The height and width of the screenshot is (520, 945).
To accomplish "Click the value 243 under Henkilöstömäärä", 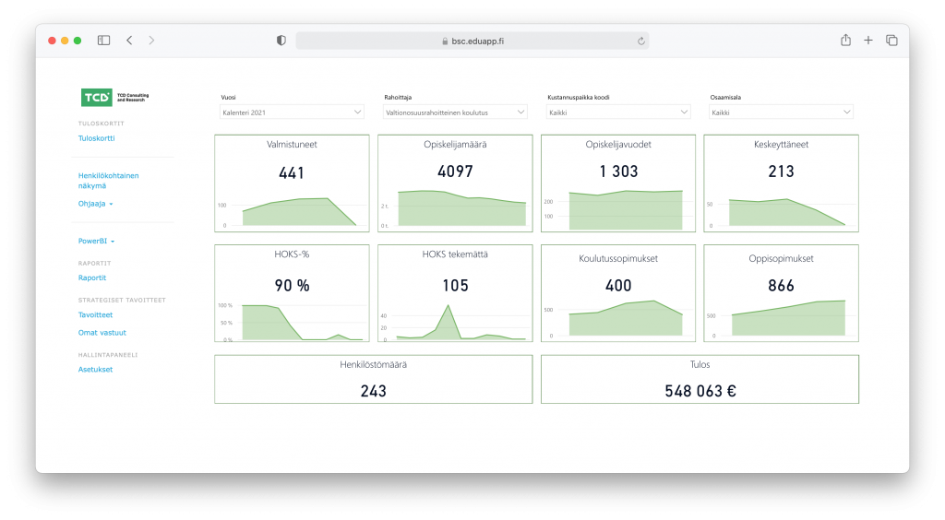I will coord(374,391).
